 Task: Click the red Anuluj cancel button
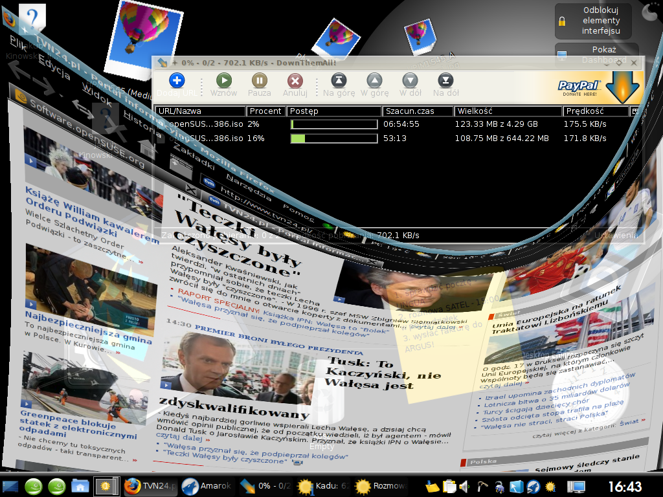295,80
